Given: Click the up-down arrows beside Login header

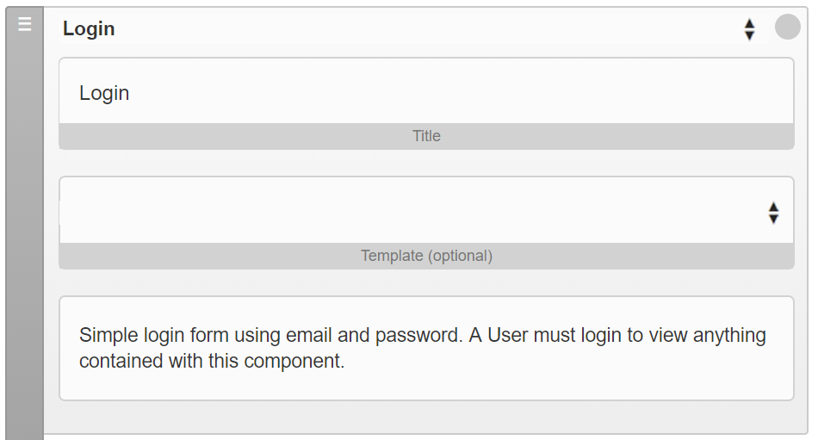Looking at the screenshot, I should pyautogui.click(x=749, y=29).
